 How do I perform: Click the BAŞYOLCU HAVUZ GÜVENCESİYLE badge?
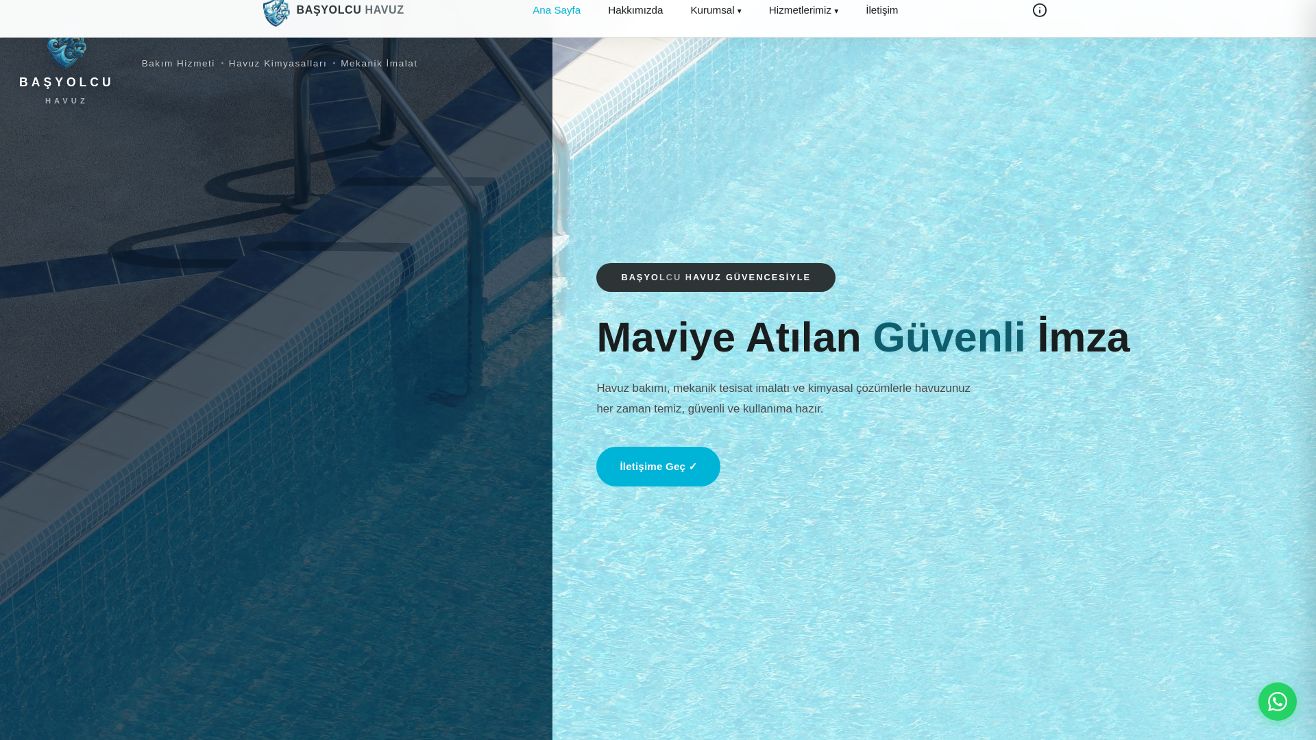click(716, 277)
